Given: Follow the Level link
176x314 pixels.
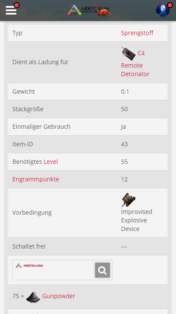Looking at the screenshot, I should (51, 162).
